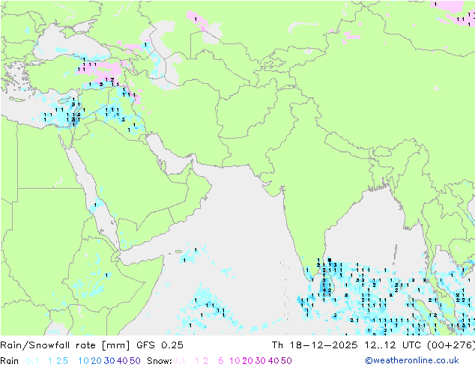Select snow legend color value 10
This screenshot has width=475, height=367.
[235, 361]
